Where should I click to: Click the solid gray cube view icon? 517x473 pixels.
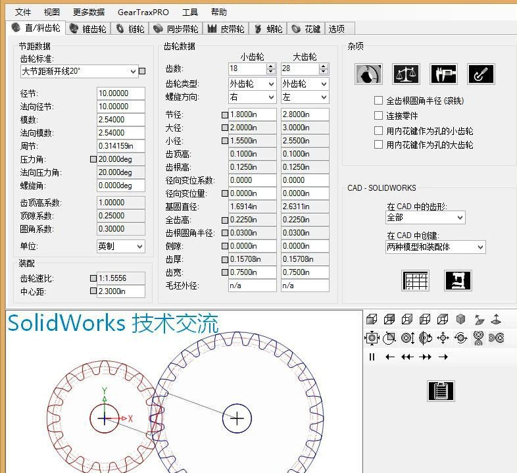pyautogui.click(x=460, y=319)
